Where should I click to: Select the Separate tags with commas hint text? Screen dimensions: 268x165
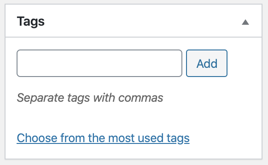[x=90, y=98]
